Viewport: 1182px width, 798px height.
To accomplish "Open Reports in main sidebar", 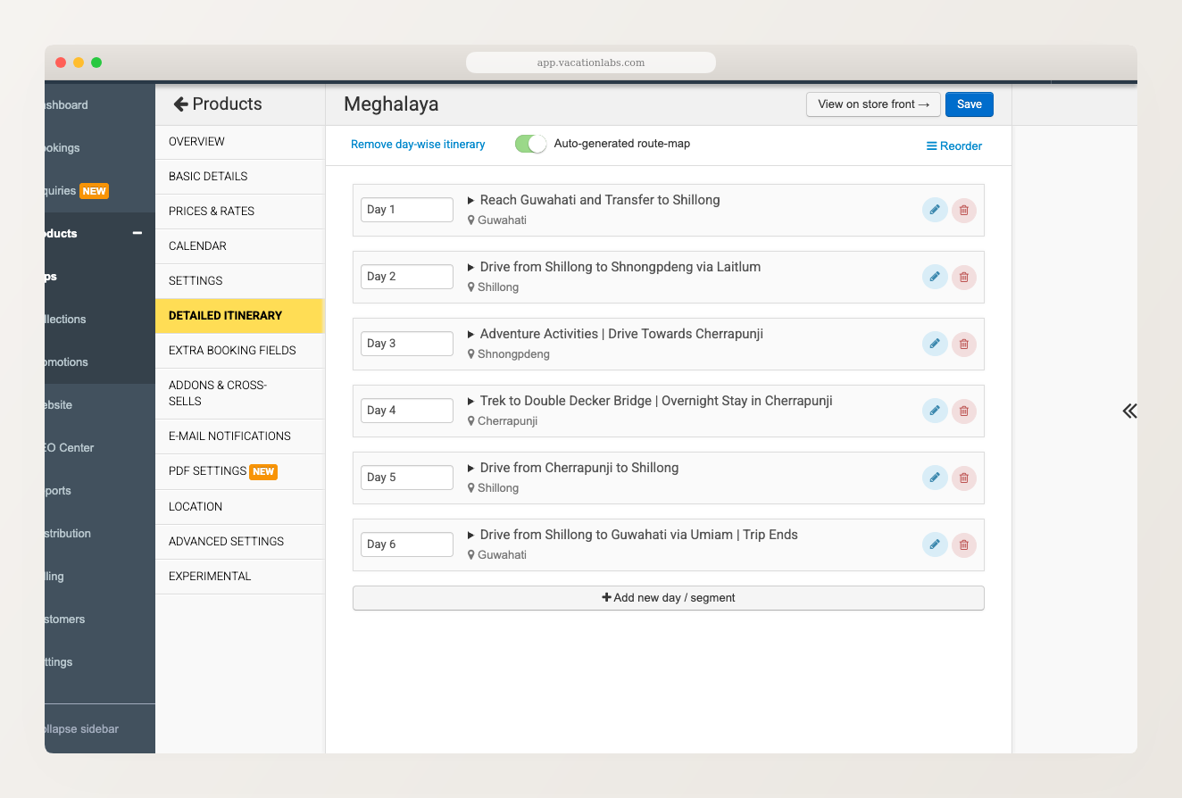I will 100,491.
